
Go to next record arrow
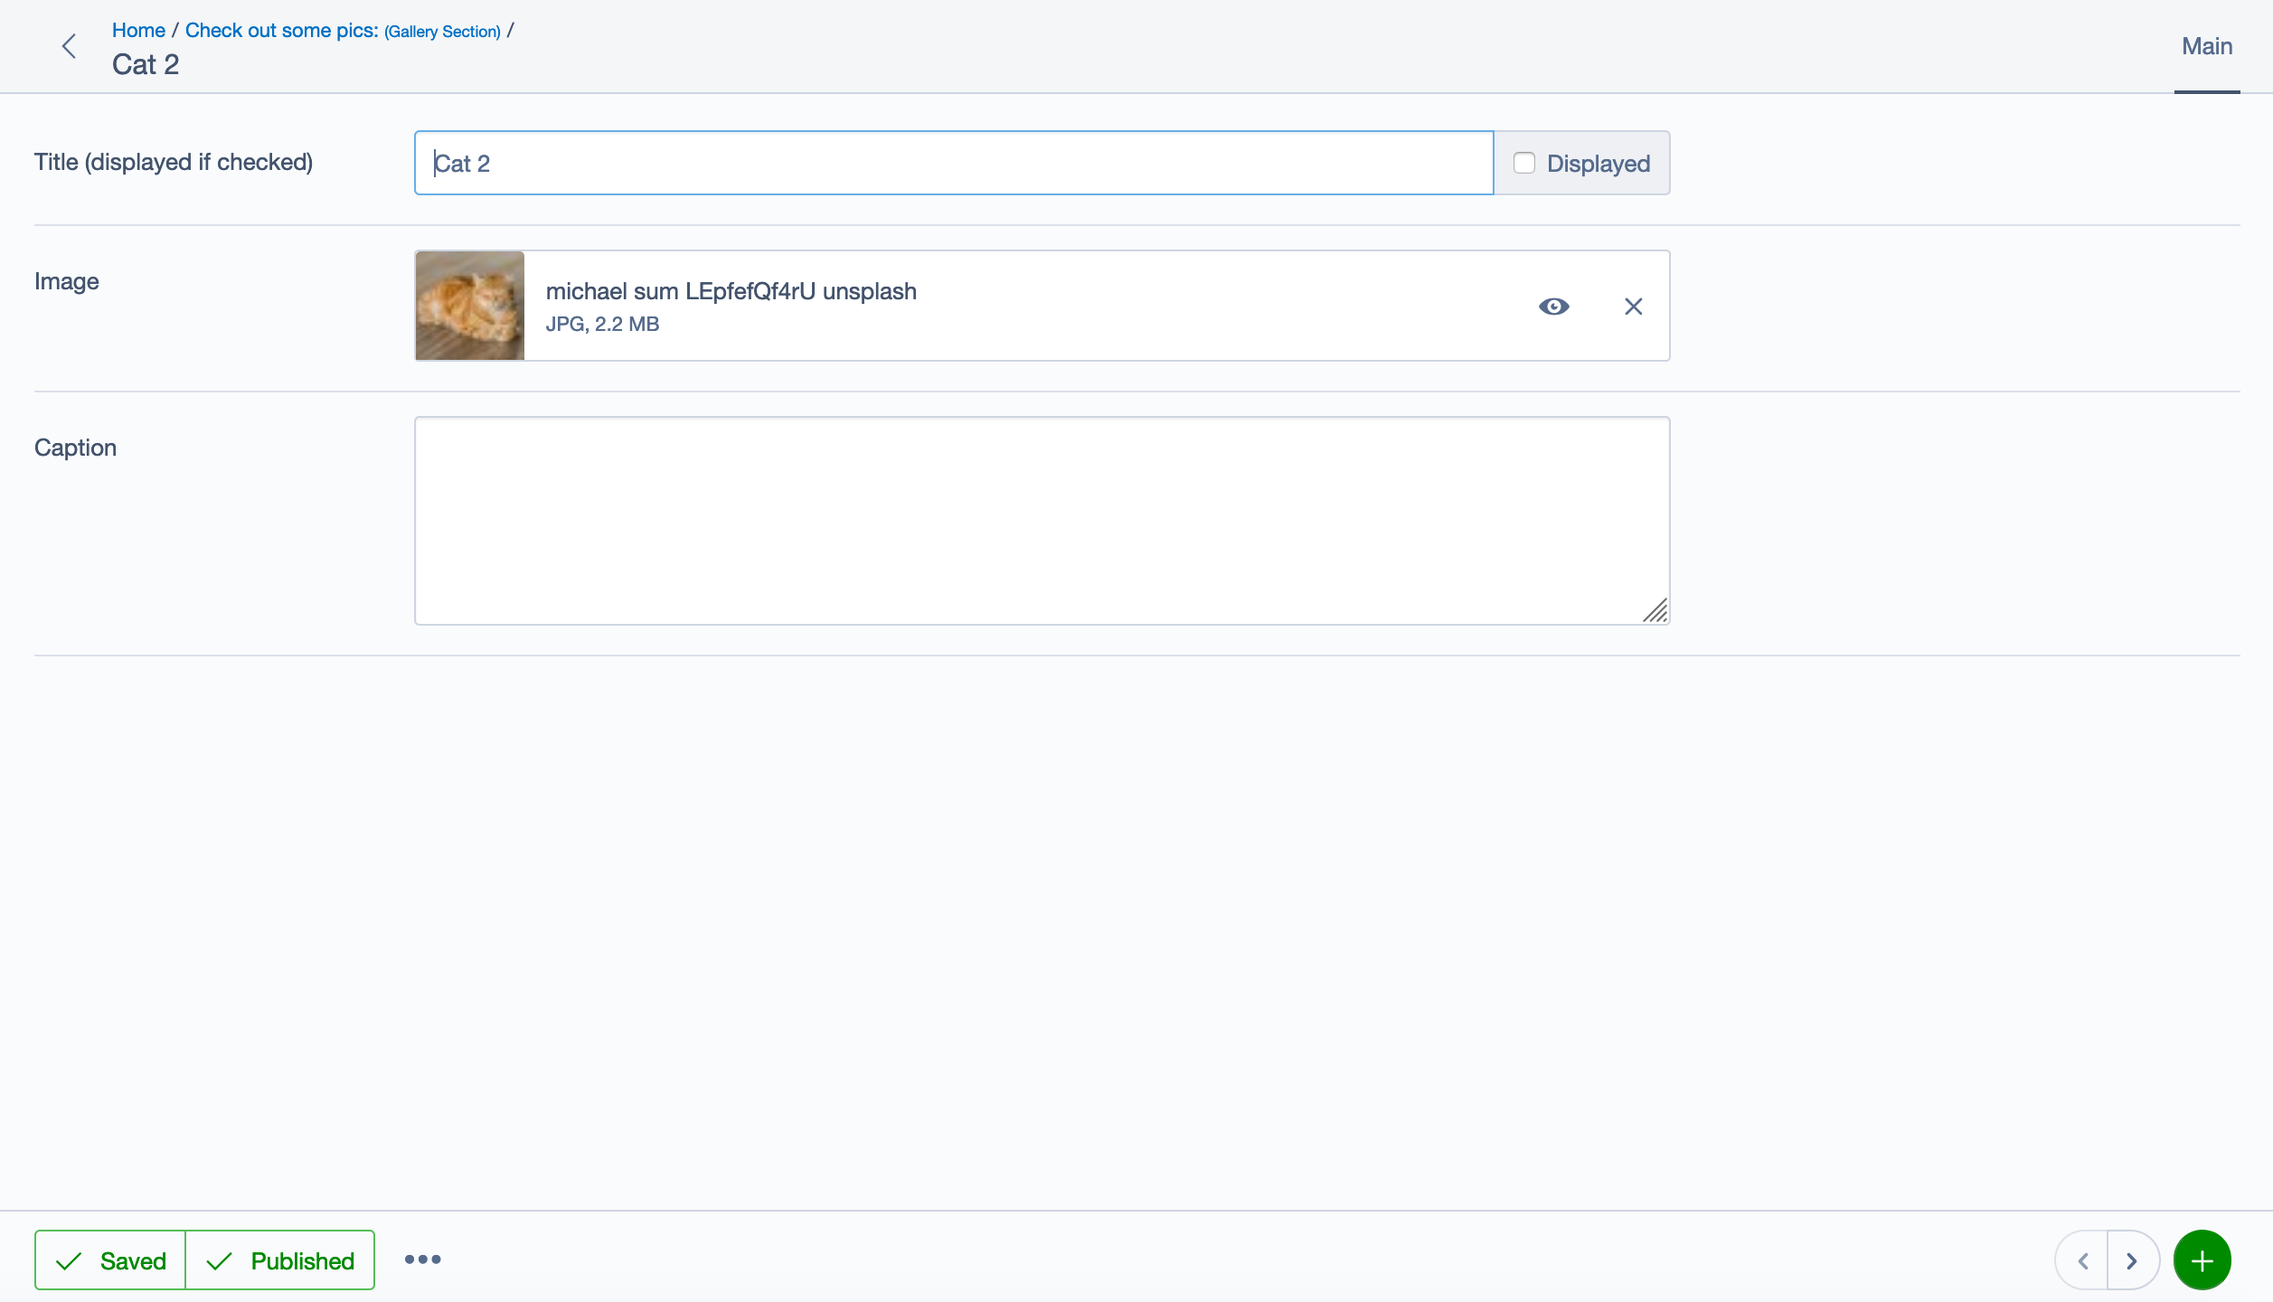[2132, 1260]
